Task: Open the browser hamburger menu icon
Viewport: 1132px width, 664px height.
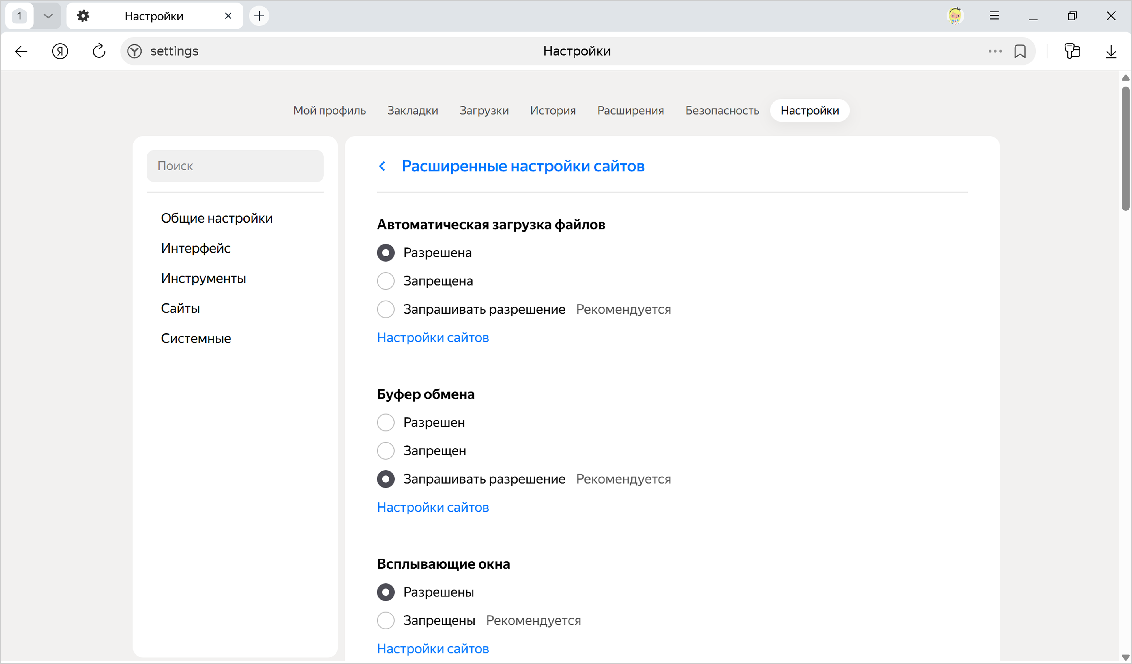Action: pyautogui.click(x=994, y=16)
